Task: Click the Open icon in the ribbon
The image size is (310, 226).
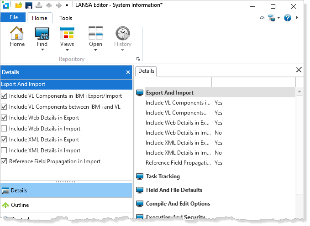Action: click(95, 34)
